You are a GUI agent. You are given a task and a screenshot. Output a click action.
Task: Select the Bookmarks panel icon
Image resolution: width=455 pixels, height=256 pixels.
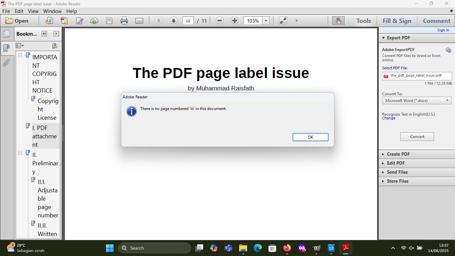6,48
